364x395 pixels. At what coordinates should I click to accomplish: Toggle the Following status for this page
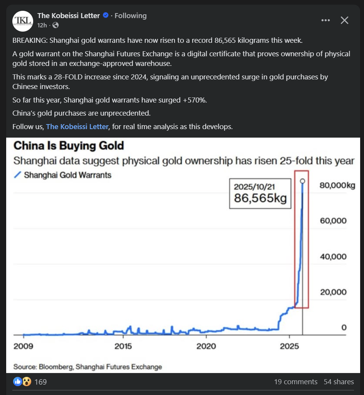(x=130, y=15)
